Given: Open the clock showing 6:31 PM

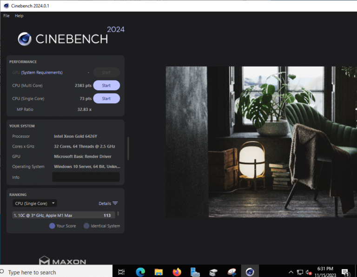Looking at the screenshot, I should click(325, 272).
